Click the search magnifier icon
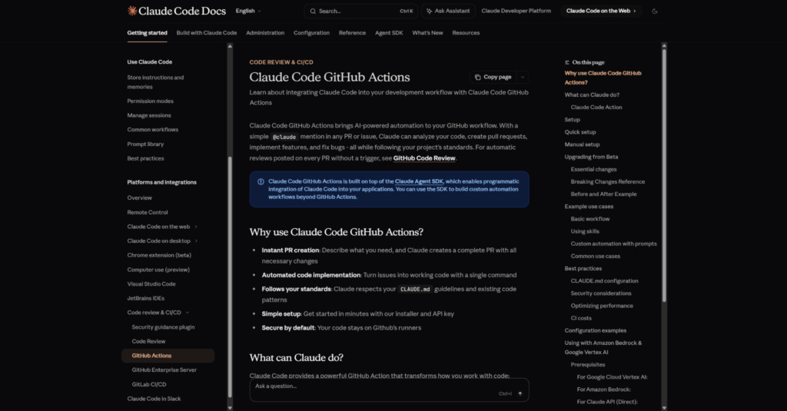This screenshot has width=787, height=411. click(x=313, y=11)
